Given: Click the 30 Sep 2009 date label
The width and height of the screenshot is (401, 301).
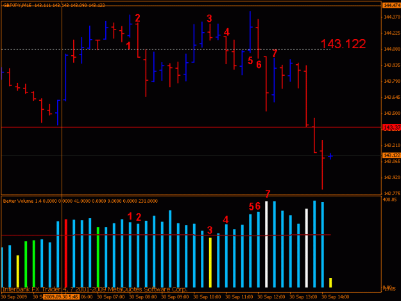Looking at the screenshot, I should pos(14,297).
